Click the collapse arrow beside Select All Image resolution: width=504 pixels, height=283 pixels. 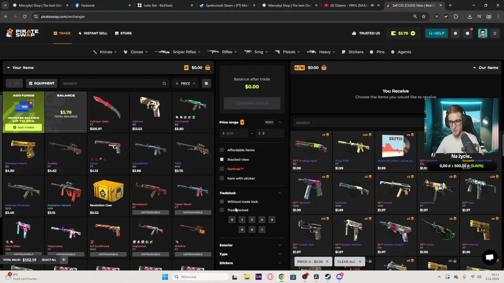(x=64, y=260)
